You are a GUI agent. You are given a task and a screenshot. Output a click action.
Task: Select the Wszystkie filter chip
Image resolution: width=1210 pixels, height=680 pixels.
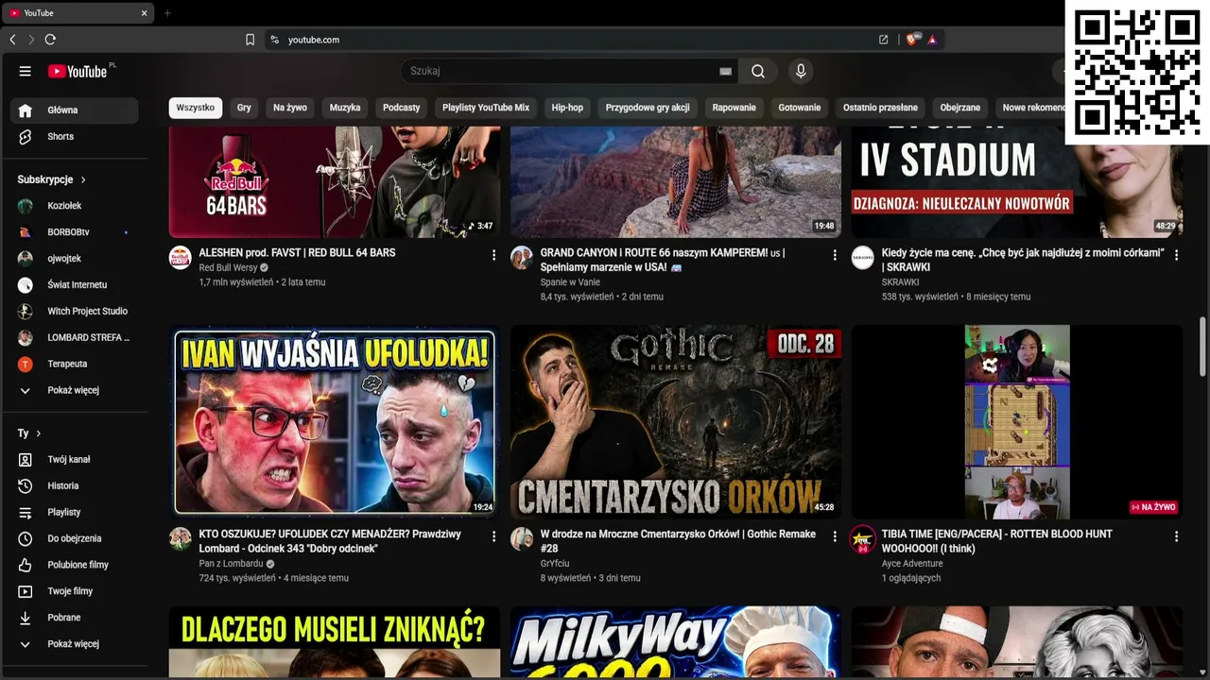pos(196,108)
